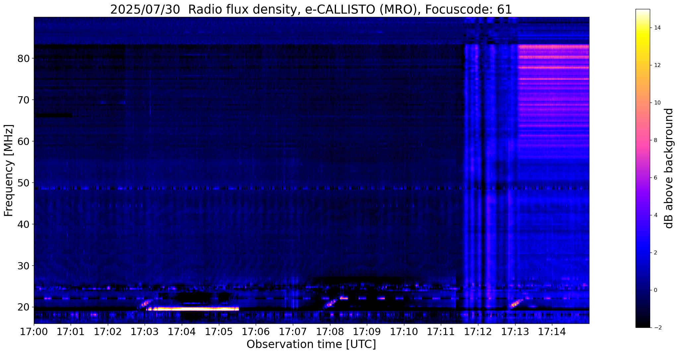Click the colorbar tick label 8
679x354 pixels.
coord(655,140)
